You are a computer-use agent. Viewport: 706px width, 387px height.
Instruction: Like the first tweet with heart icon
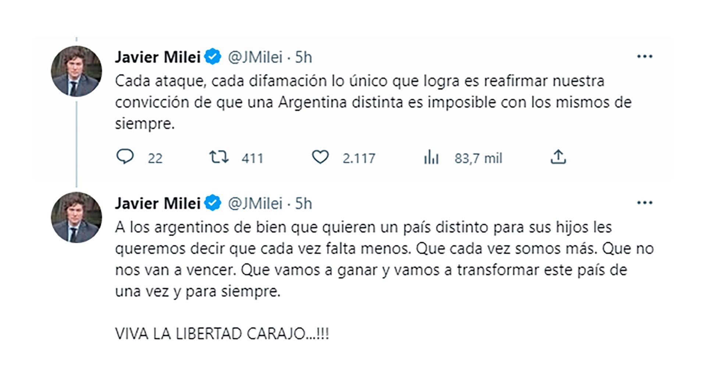click(320, 157)
